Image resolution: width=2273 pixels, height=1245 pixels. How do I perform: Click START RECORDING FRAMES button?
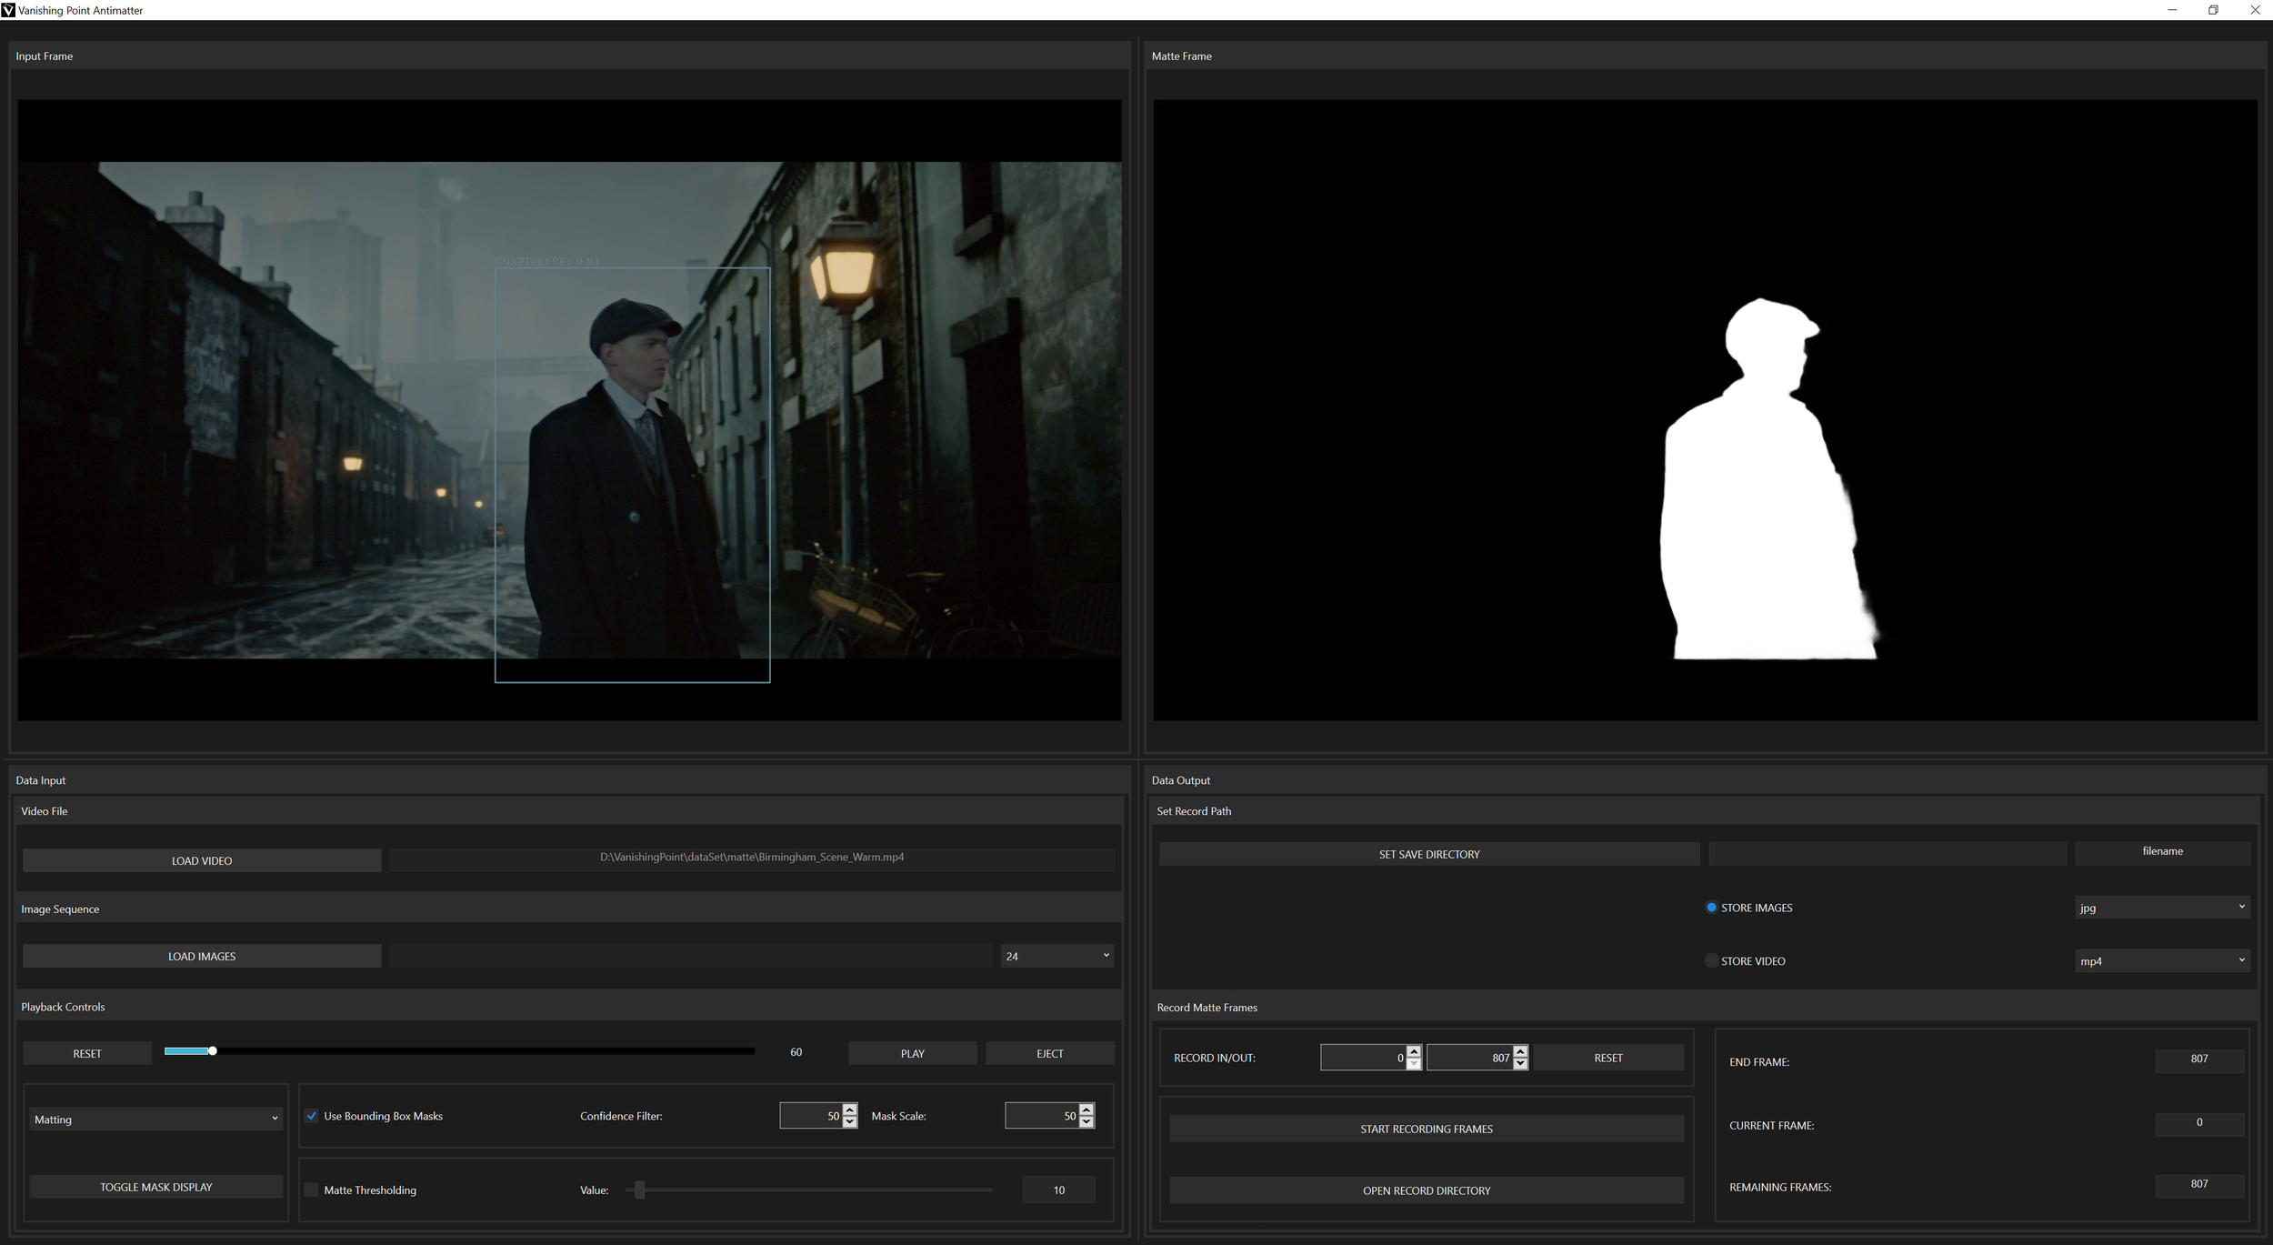1427,1129
